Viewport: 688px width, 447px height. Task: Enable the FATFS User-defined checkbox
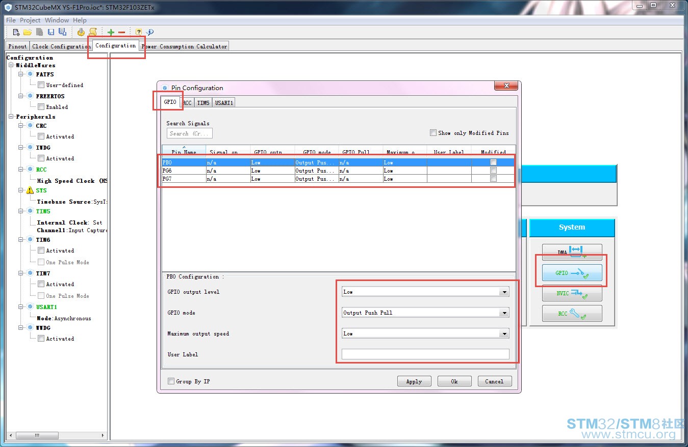point(41,85)
